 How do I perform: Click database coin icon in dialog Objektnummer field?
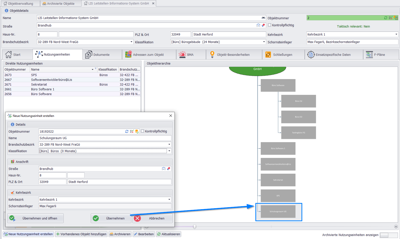[137, 131]
